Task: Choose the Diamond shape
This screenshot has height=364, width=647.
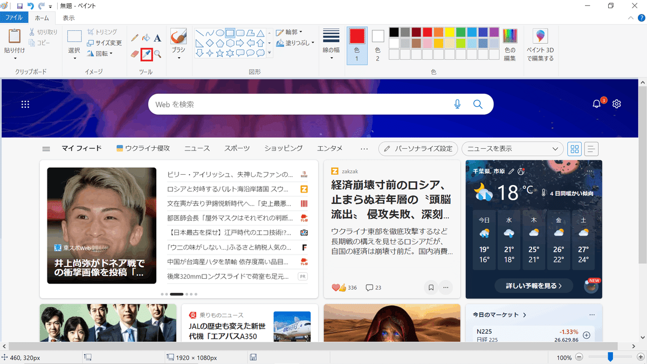Action: pyautogui.click(x=209, y=43)
